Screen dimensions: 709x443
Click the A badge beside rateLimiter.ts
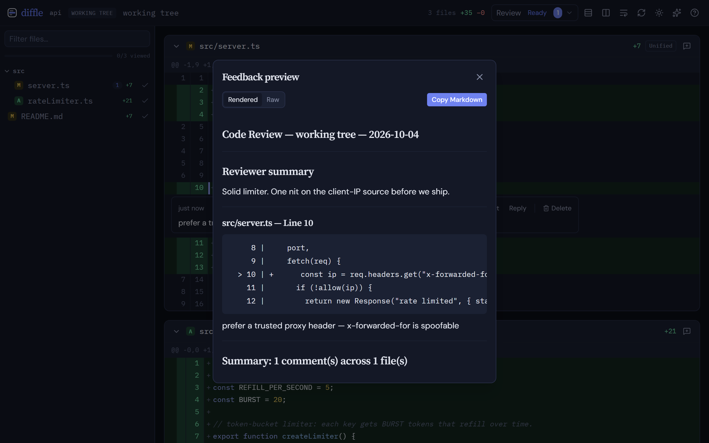click(19, 101)
